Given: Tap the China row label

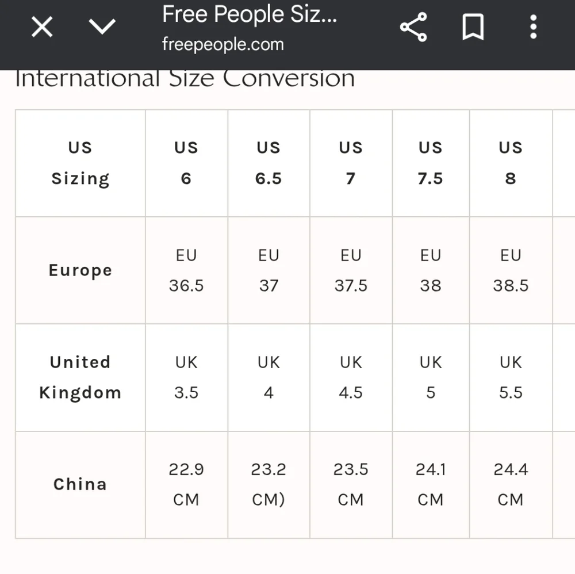Looking at the screenshot, I should tap(80, 484).
